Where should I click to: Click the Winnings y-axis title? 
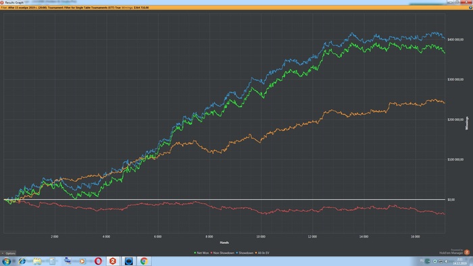467,123
